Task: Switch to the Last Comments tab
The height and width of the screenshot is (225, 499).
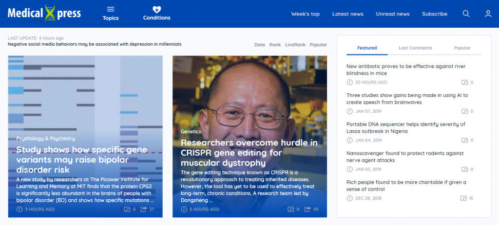Action: tap(415, 48)
